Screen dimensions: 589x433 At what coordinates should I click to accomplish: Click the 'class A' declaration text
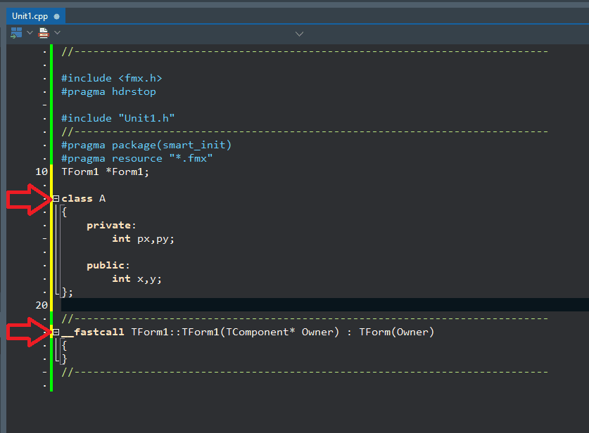click(x=84, y=198)
